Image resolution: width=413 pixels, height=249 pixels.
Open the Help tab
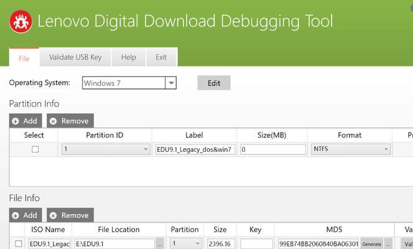129,57
